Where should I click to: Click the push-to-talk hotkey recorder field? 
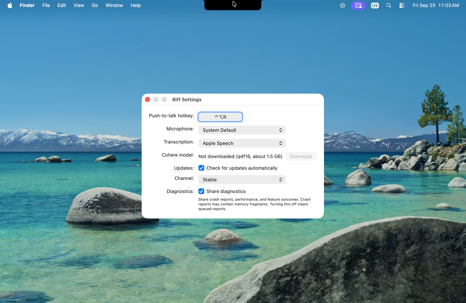tap(220, 117)
